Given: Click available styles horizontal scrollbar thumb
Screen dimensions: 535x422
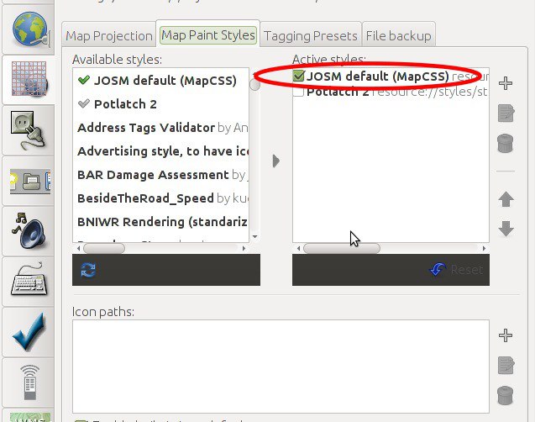Looking at the screenshot, I should [x=104, y=248].
